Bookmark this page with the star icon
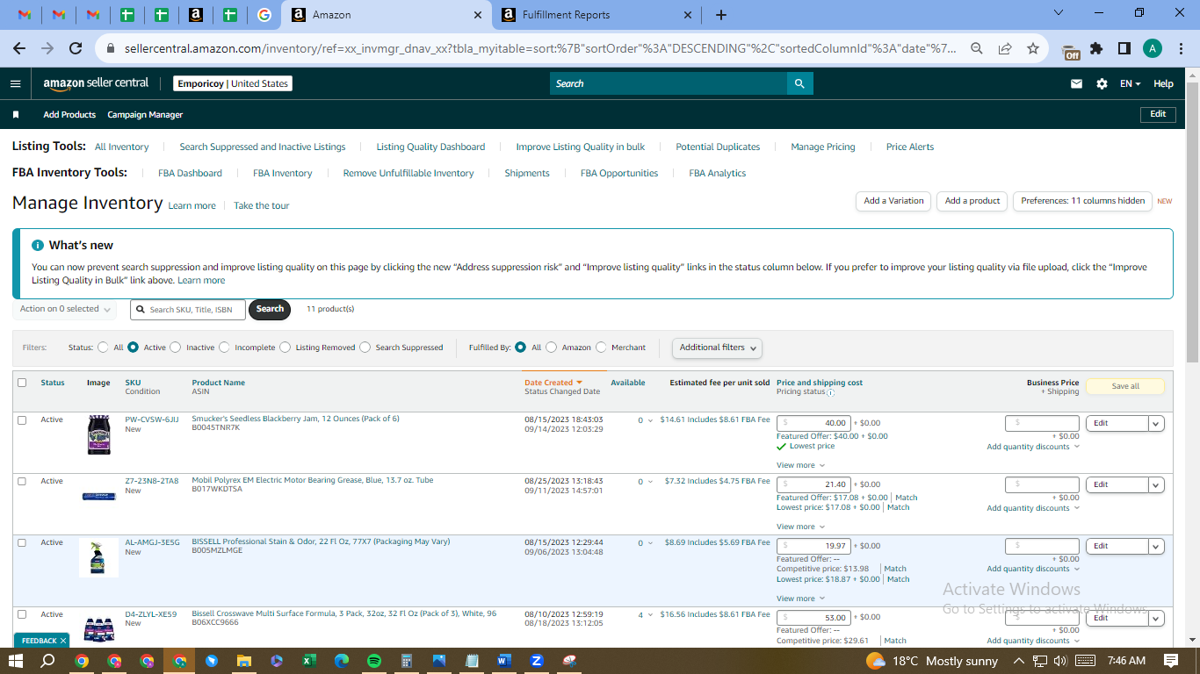Screen dimensions: 1200x674 coord(1033,48)
